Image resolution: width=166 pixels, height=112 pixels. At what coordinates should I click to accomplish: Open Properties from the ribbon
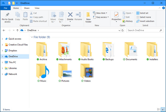(116, 15)
